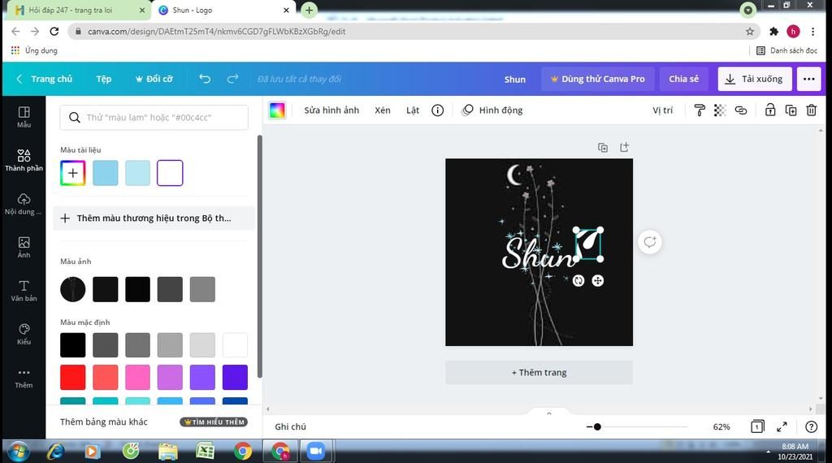Select the white document color swatch
The width and height of the screenshot is (832, 463).
pos(170,173)
